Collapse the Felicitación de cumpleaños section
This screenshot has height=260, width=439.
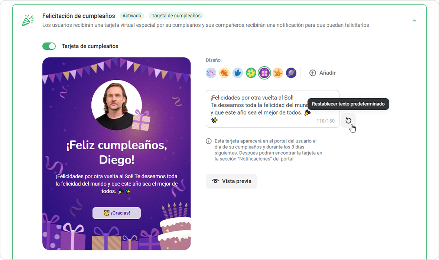(414, 21)
